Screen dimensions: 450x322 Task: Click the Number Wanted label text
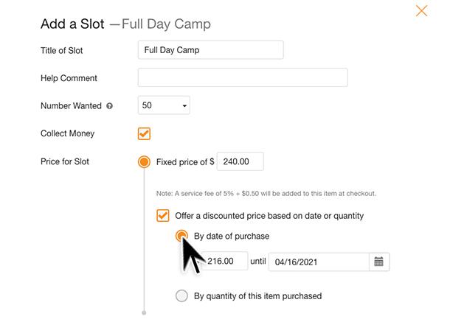(72, 106)
